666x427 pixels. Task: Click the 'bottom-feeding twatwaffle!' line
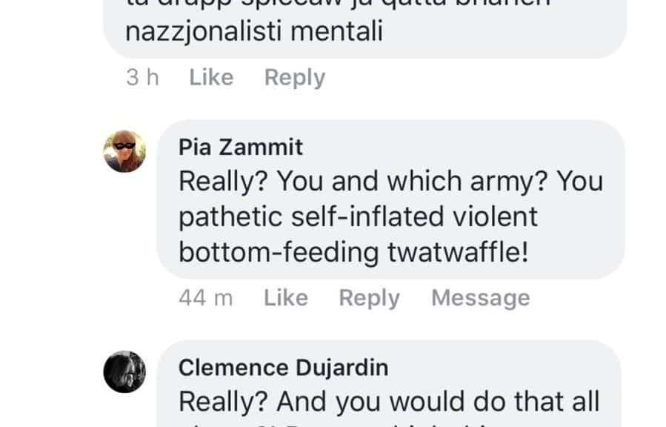[354, 253]
